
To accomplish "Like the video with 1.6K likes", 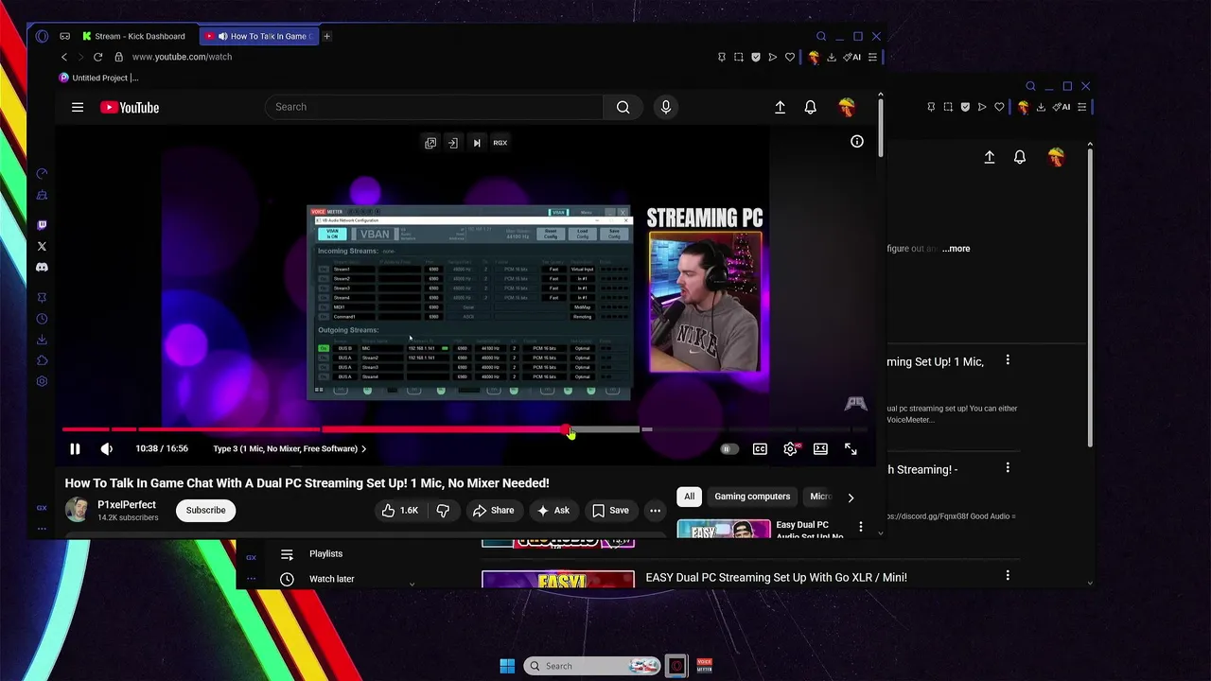I will 400,511.
